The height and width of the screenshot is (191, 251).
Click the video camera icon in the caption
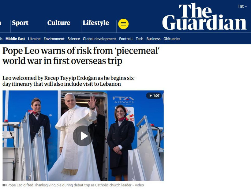5,185
